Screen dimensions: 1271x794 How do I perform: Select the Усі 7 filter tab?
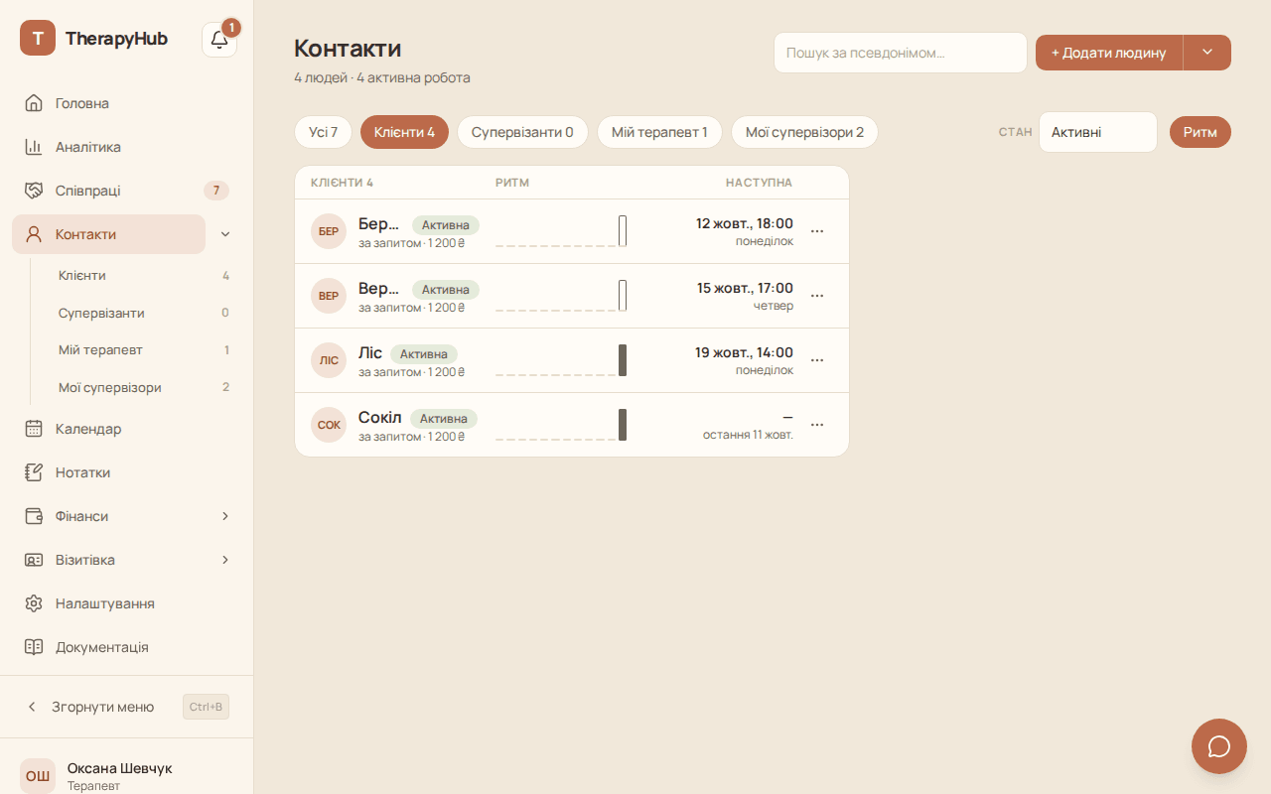click(x=323, y=132)
